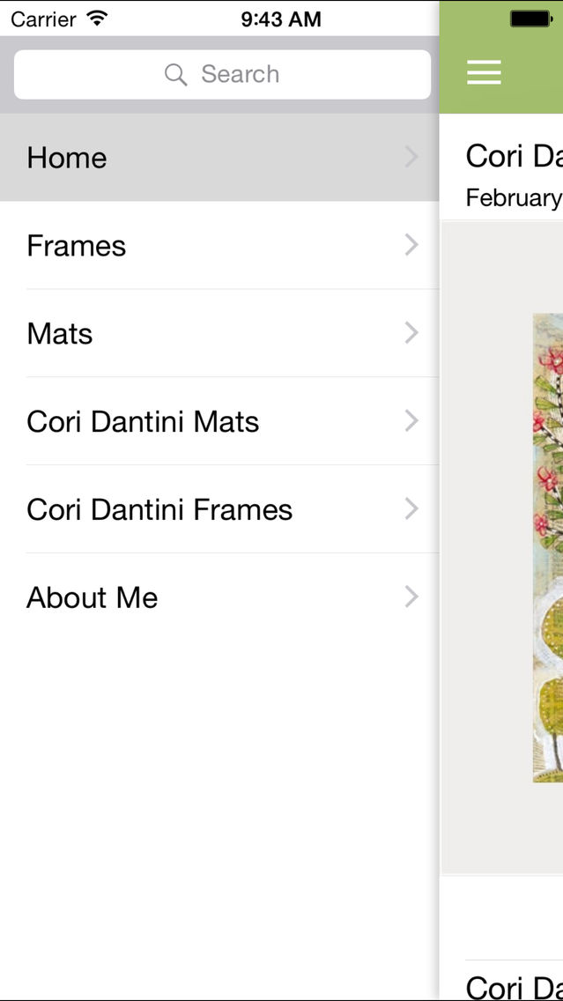
Task: Focus the Search input field
Action: coord(222,74)
